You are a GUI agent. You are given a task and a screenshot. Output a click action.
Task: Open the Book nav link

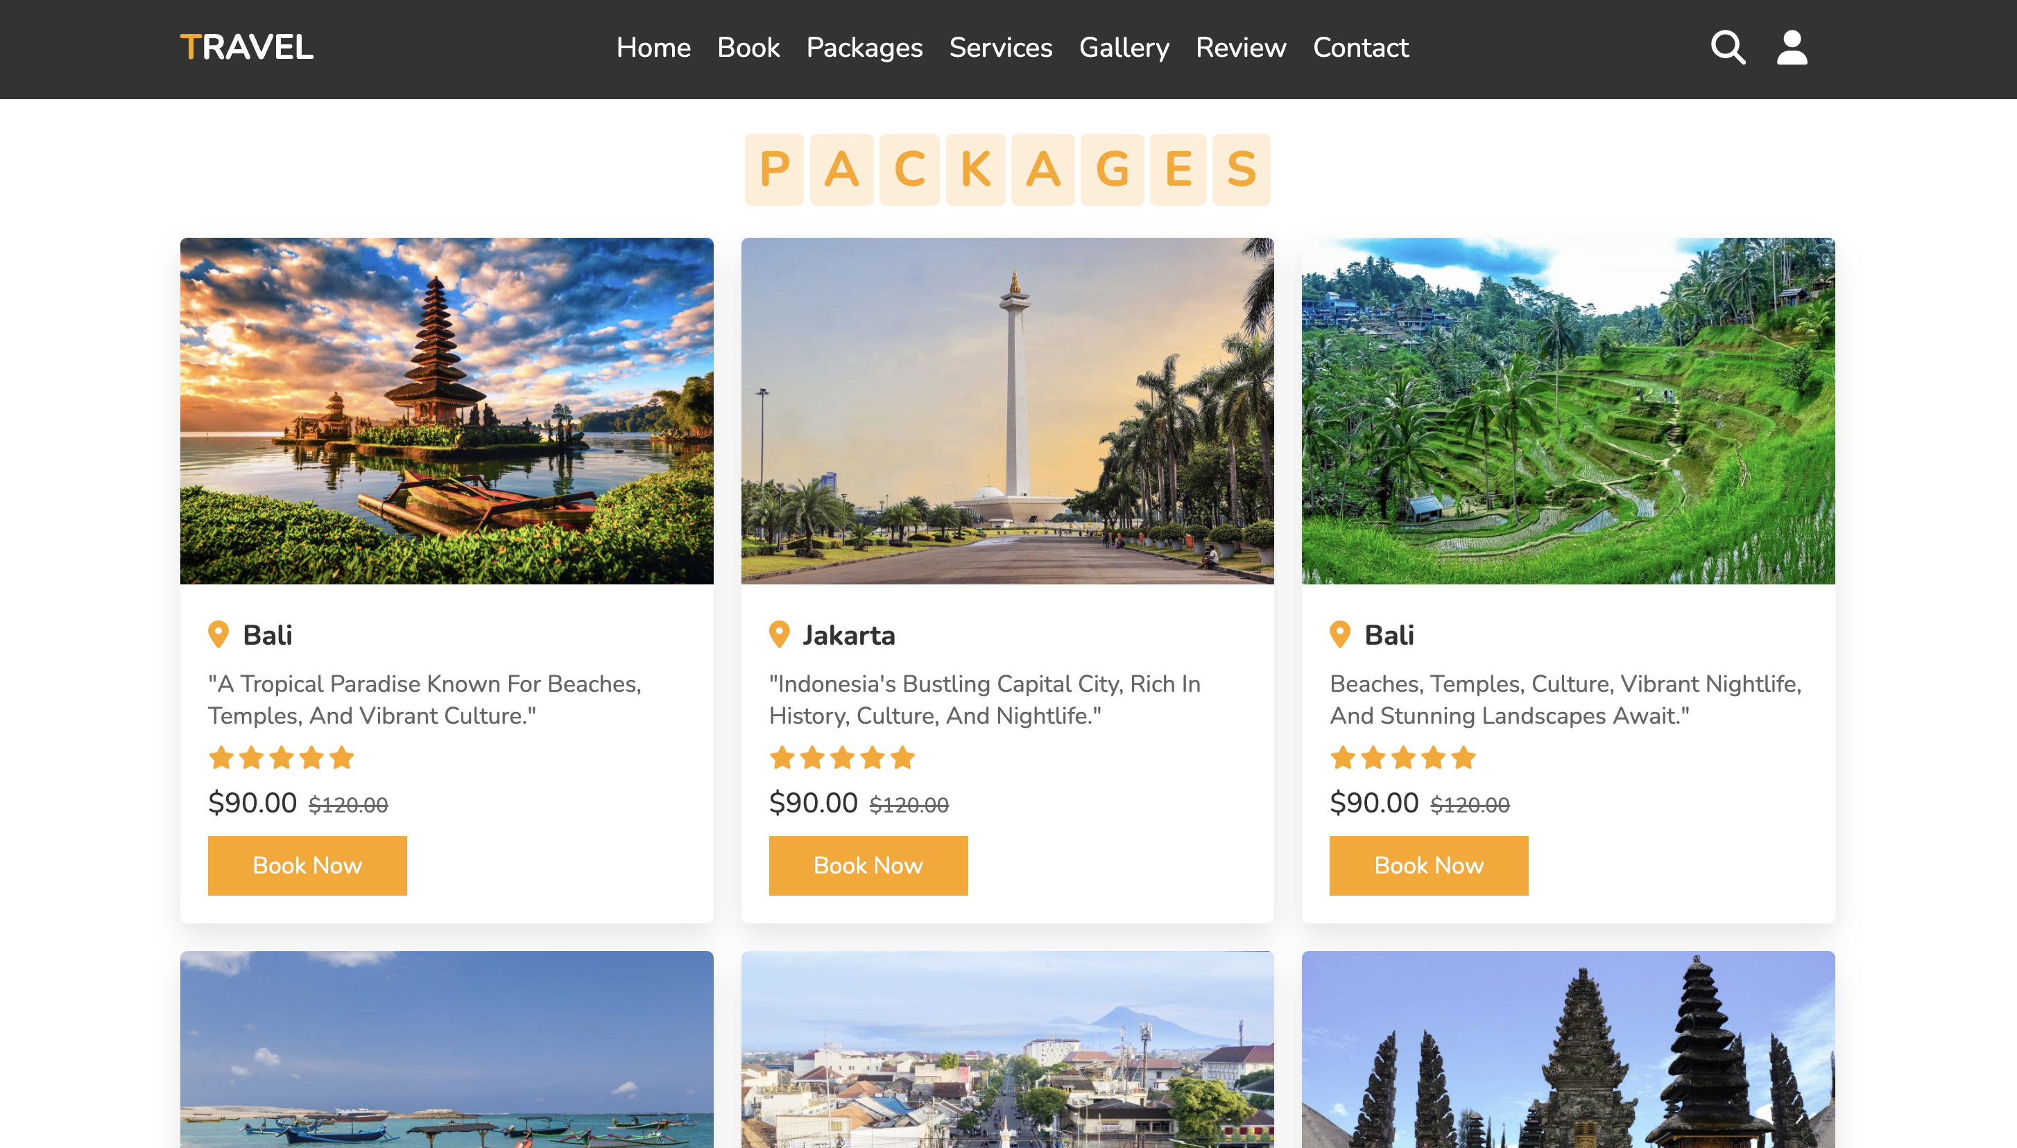(x=748, y=47)
